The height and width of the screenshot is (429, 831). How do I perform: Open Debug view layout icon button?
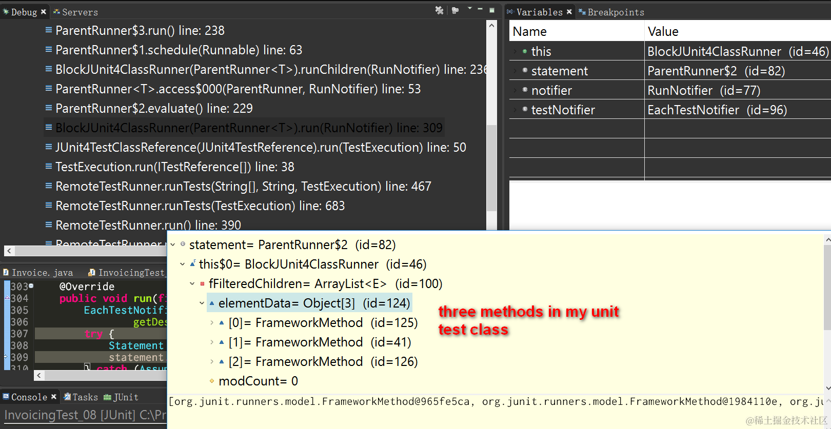(455, 10)
